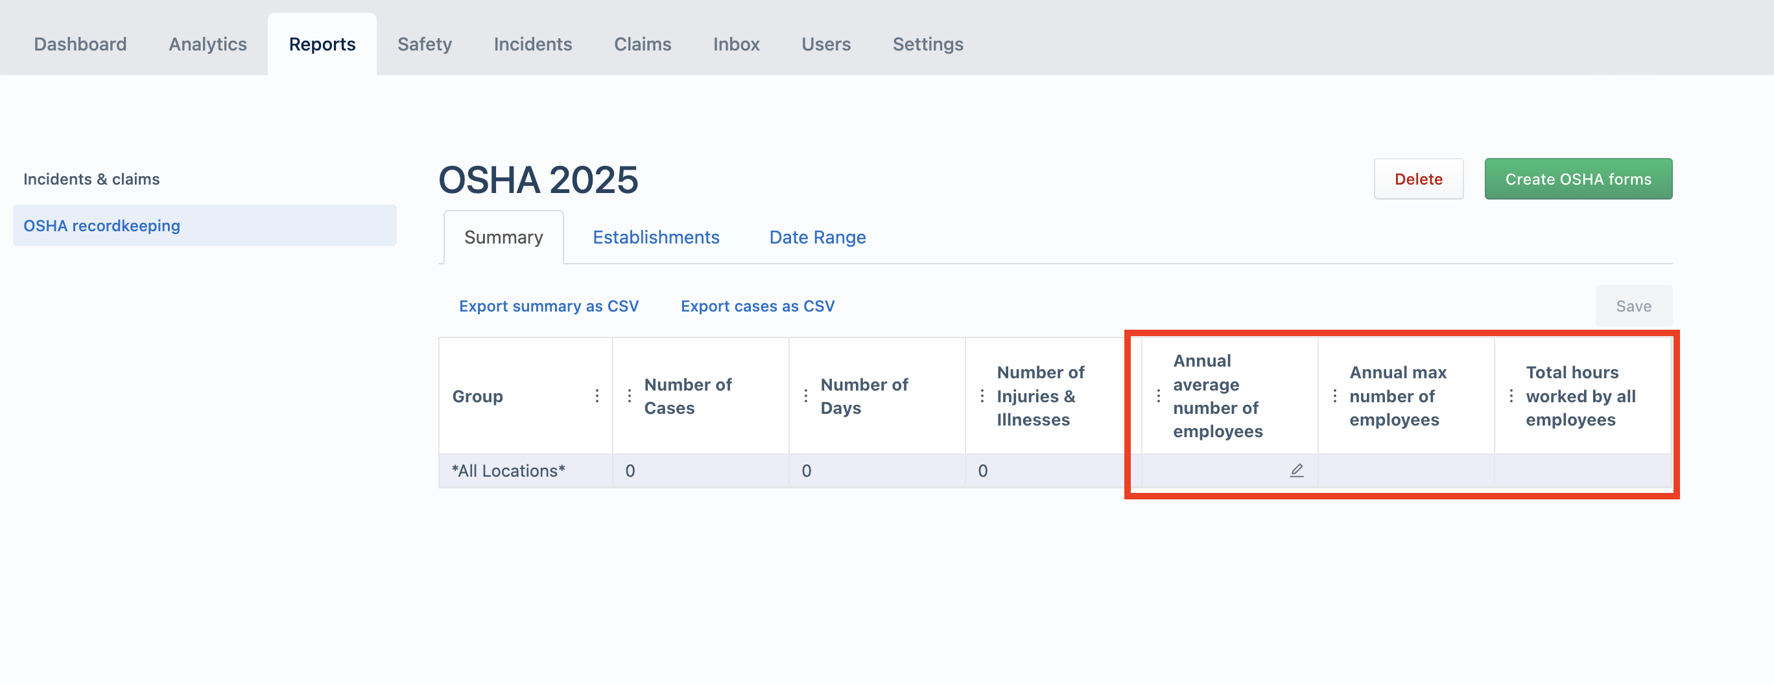Select OSHA recordkeeping in sidebar

click(x=204, y=225)
